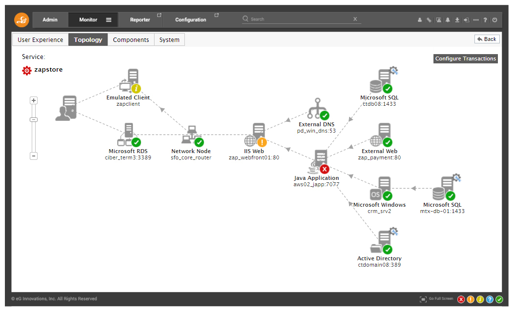
Task: Focus the Search input field
Action: pyautogui.click(x=301, y=19)
